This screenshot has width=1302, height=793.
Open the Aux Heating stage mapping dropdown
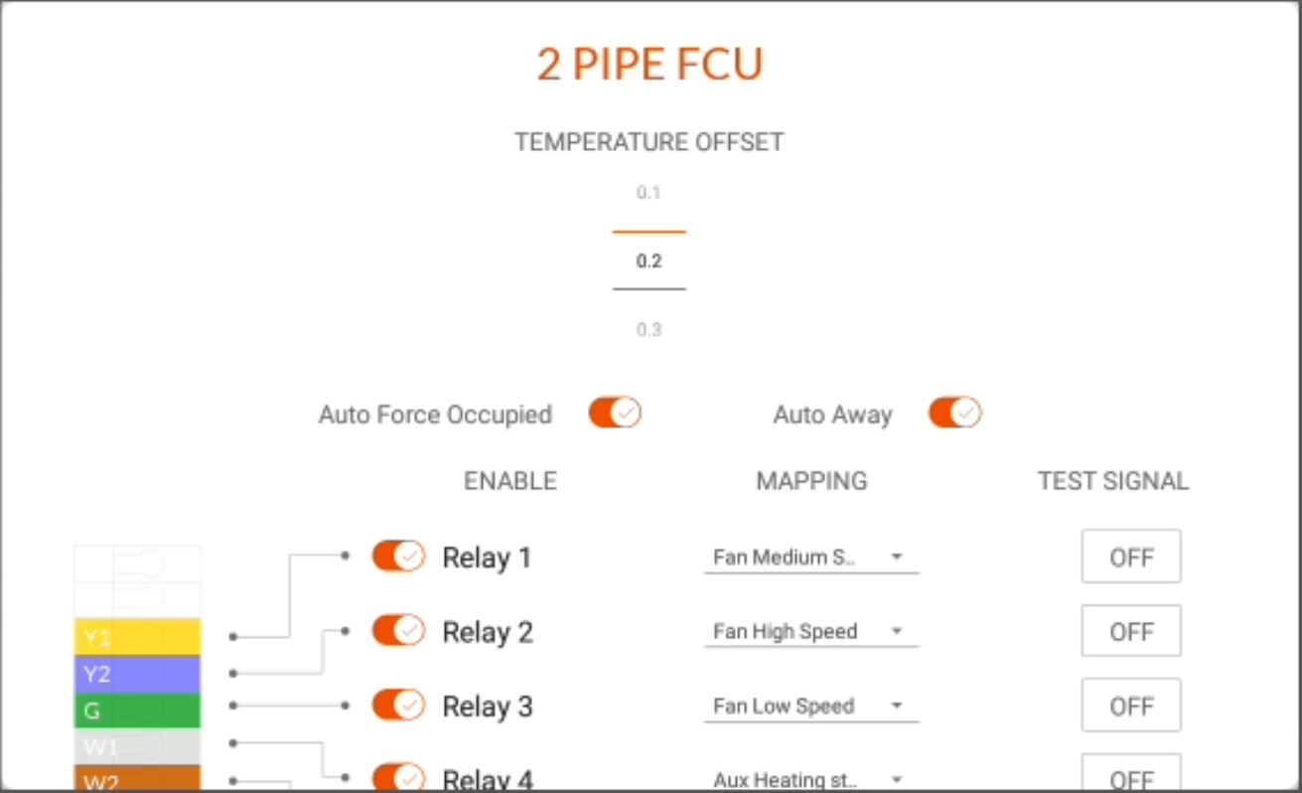(811, 779)
